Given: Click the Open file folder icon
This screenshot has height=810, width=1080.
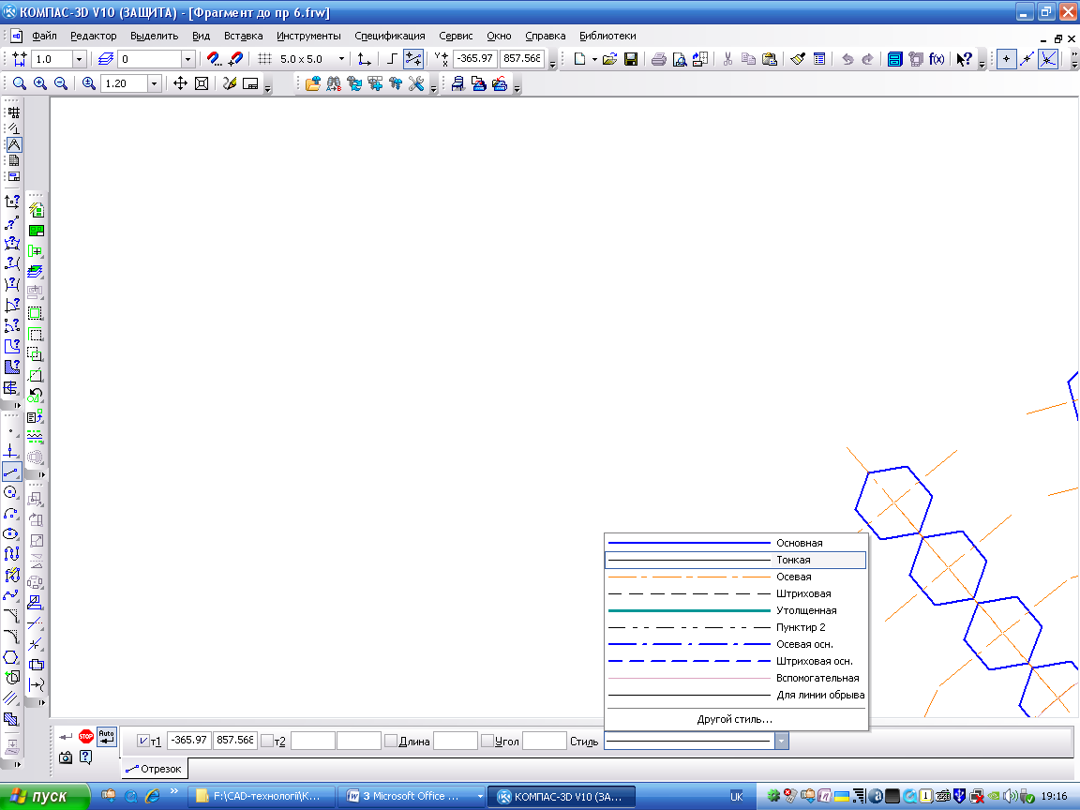Looking at the screenshot, I should coord(609,59).
